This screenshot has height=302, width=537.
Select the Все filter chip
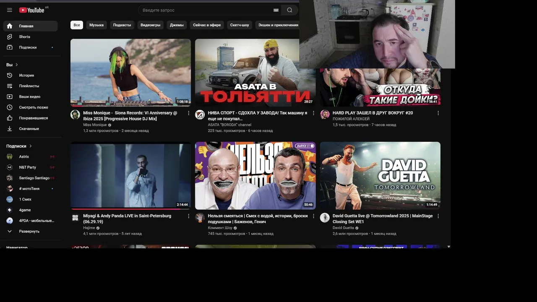pyautogui.click(x=77, y=25)
